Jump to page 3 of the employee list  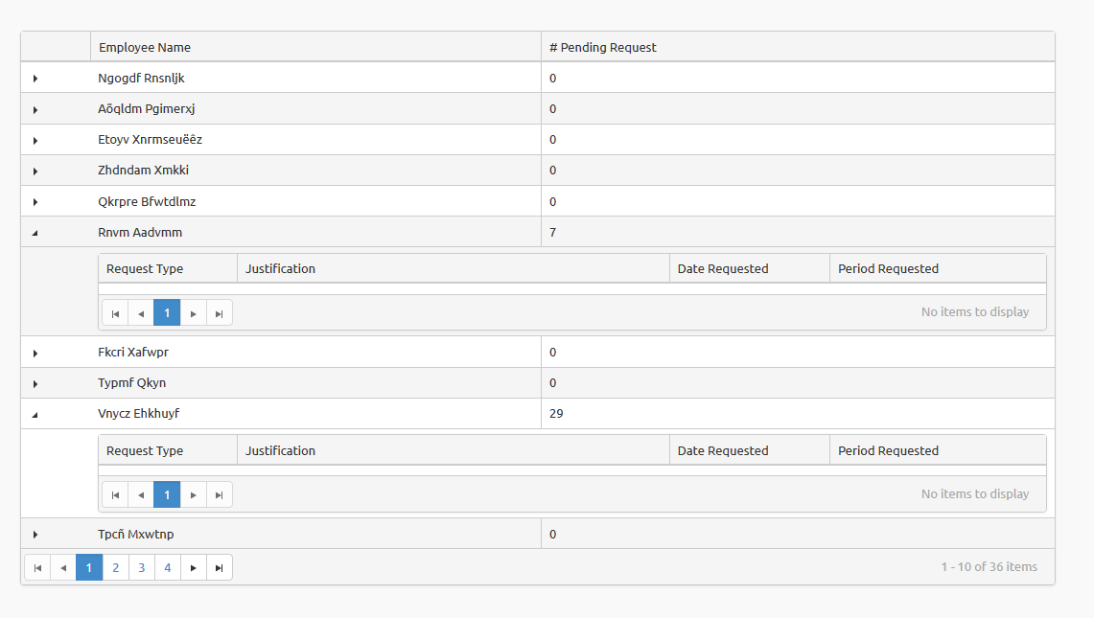141,567
